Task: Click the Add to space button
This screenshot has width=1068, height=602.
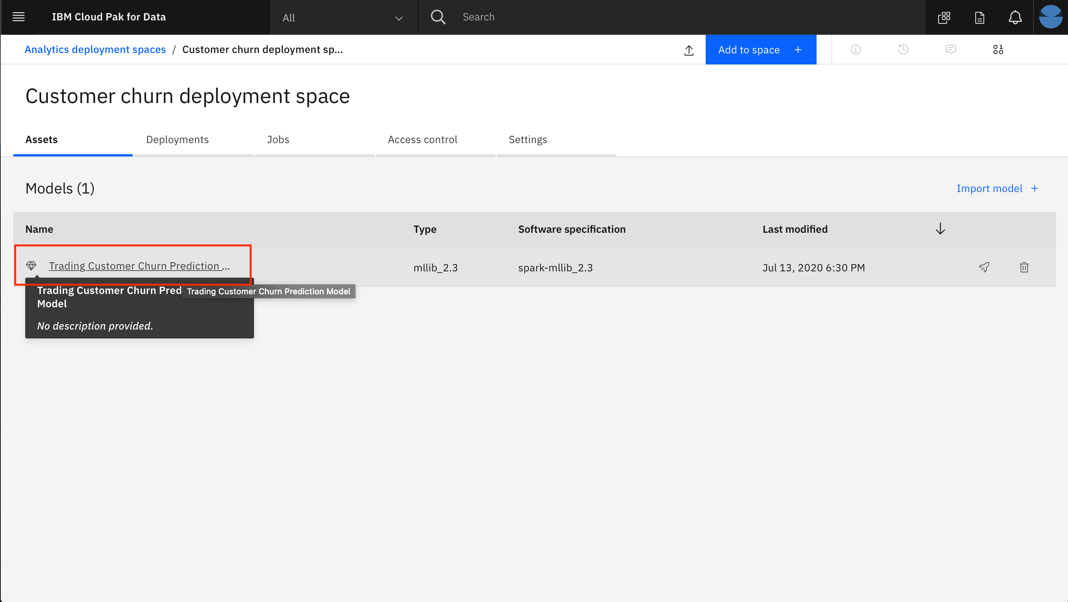Action: [x=760, y=50]
